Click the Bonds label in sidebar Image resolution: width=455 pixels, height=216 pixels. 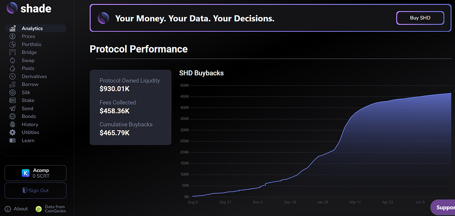pos(29,117)
